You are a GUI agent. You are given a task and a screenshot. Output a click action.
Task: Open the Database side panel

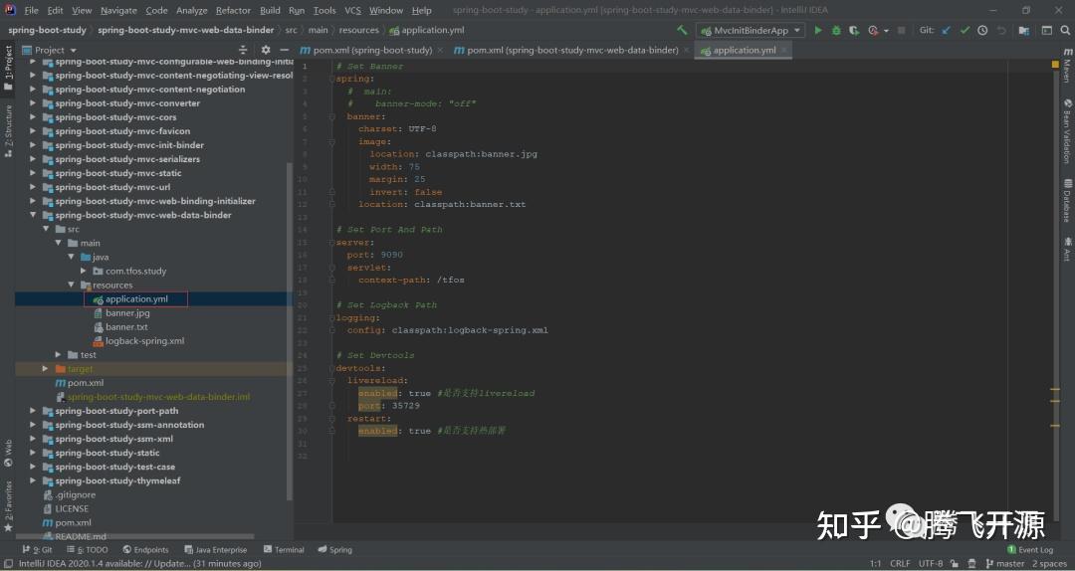pos(1067,201)
